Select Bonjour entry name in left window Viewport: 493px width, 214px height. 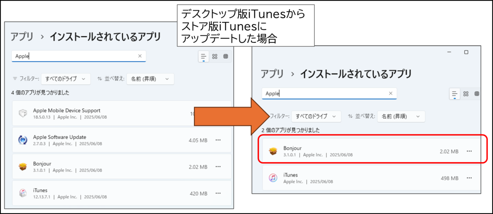coord(42,163)
